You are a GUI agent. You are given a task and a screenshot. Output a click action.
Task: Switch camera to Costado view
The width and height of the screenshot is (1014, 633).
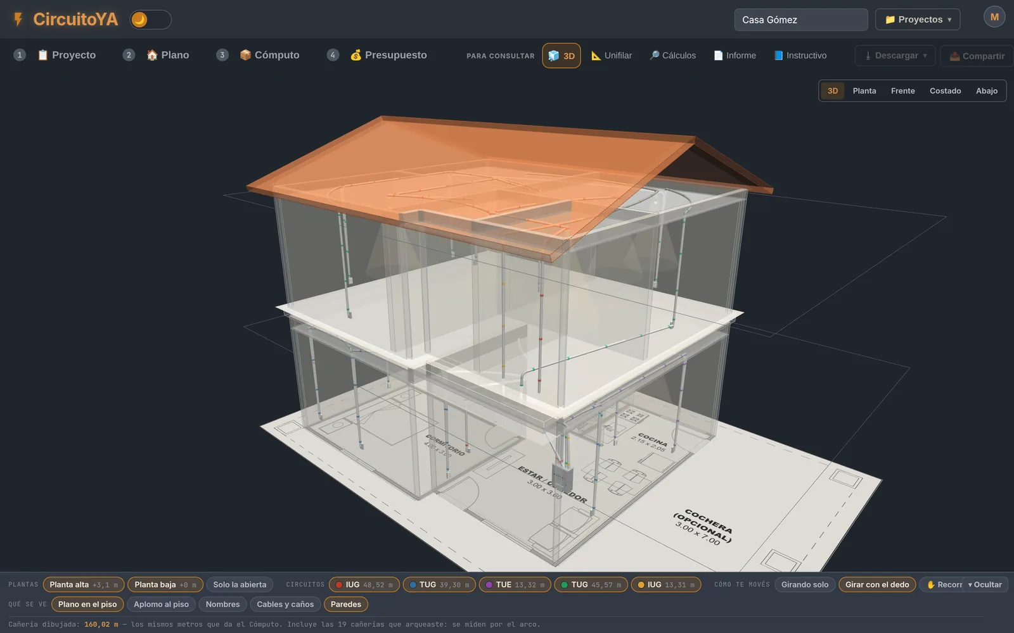click(945, 91)
